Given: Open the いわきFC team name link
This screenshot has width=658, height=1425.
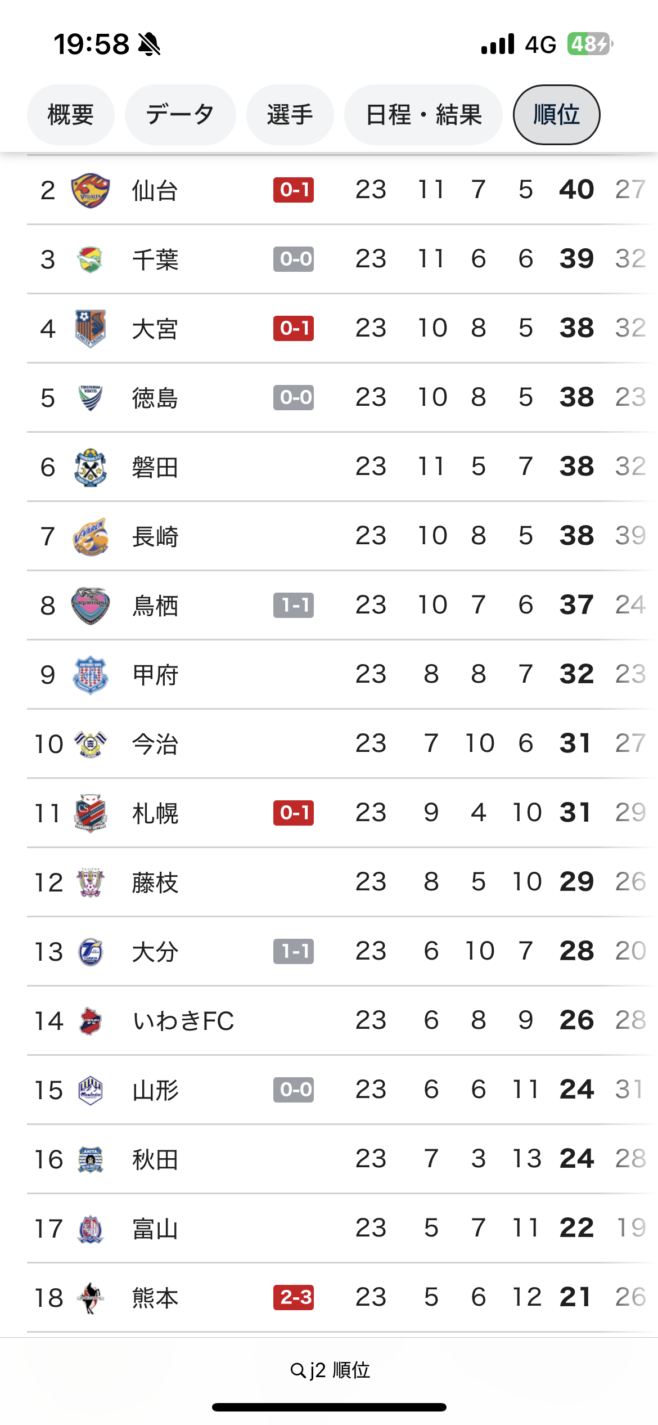Looking at the screenshot, I should [183, 1021].
